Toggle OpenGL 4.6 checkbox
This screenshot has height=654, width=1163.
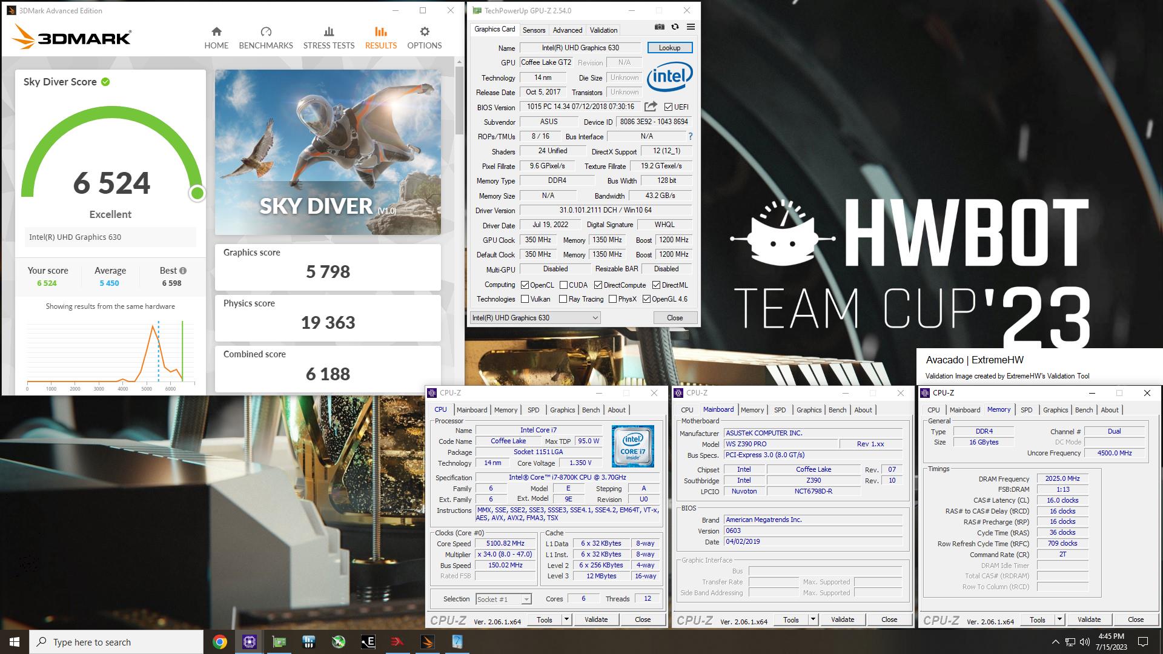[646, 299]
